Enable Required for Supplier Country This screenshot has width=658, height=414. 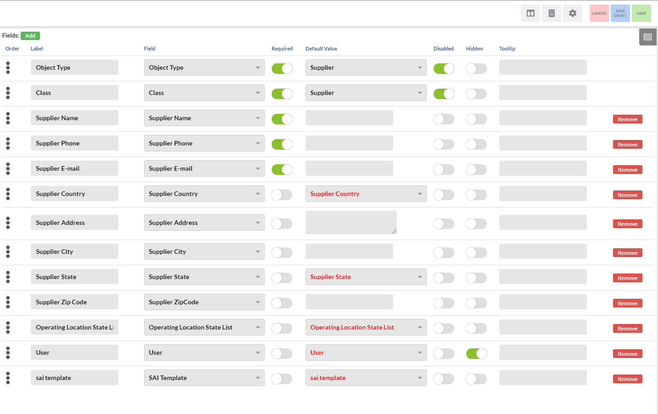tap(282, 194)
